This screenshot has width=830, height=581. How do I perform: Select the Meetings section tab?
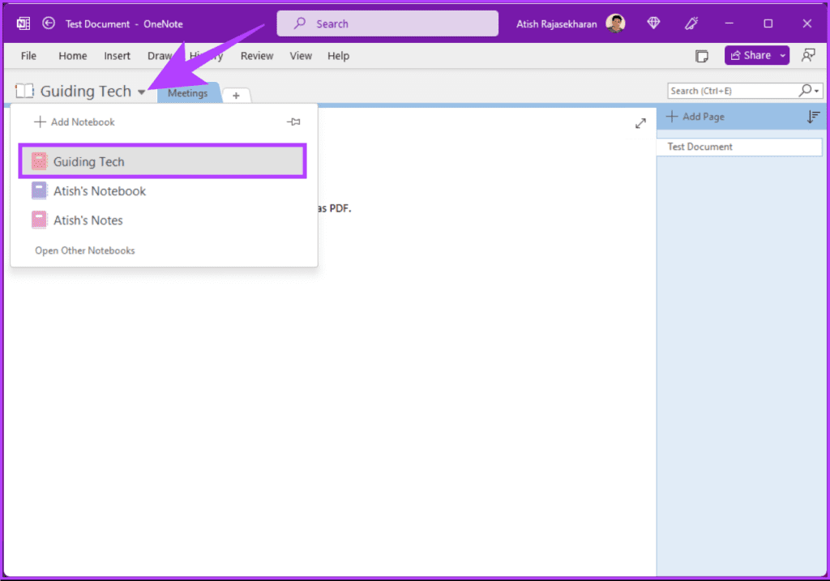click(x=188, y=93)
